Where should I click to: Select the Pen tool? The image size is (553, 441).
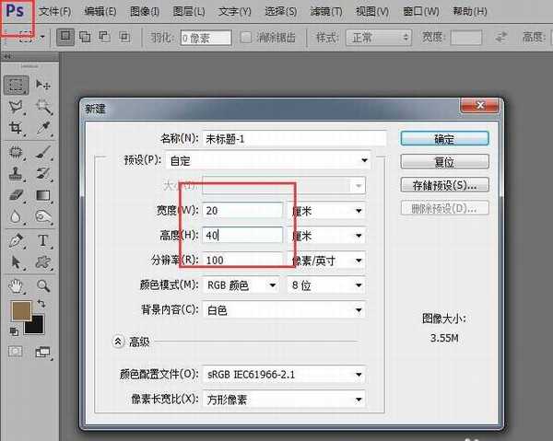(x=16, y=240)
